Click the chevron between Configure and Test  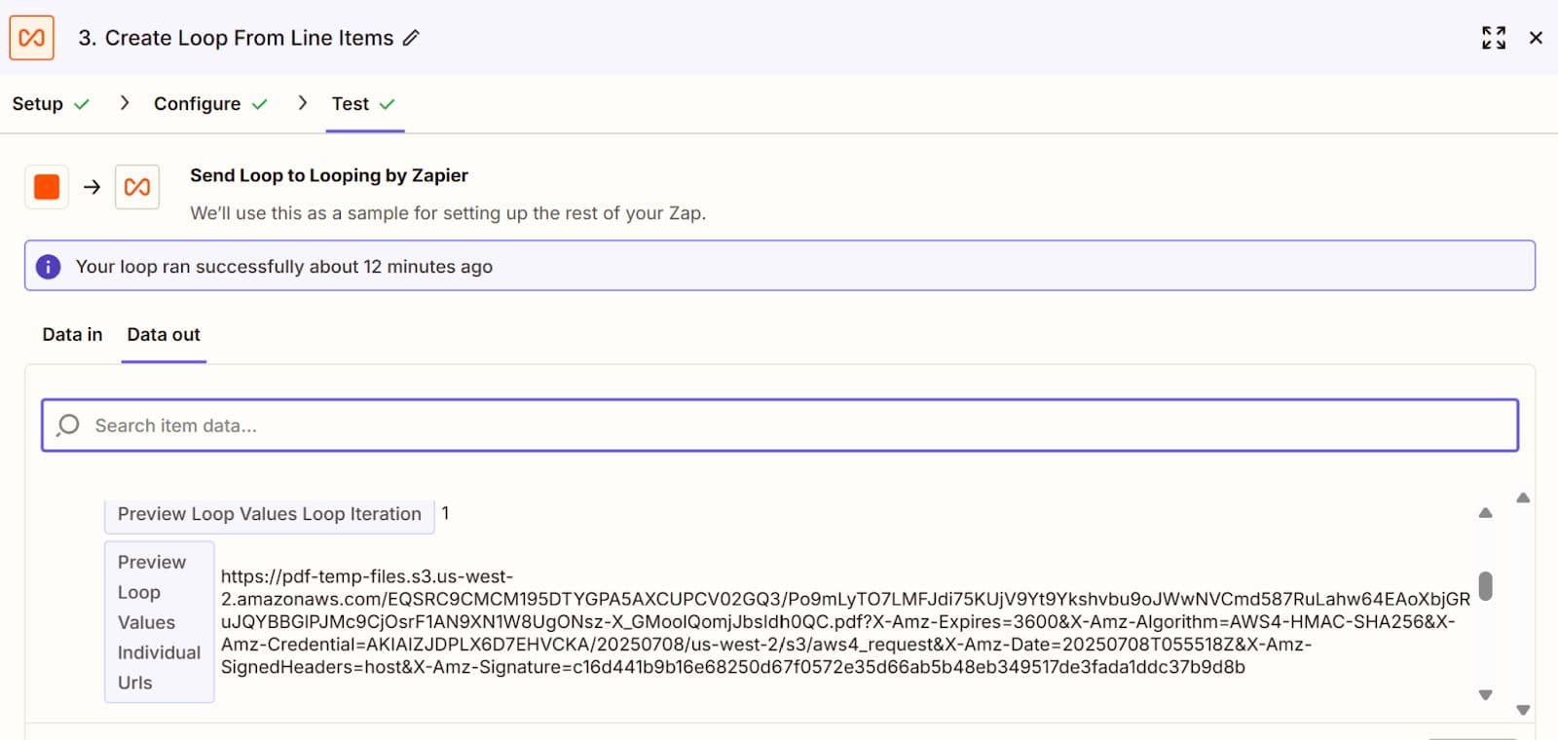pyautogui.click(x=303, y=103)
